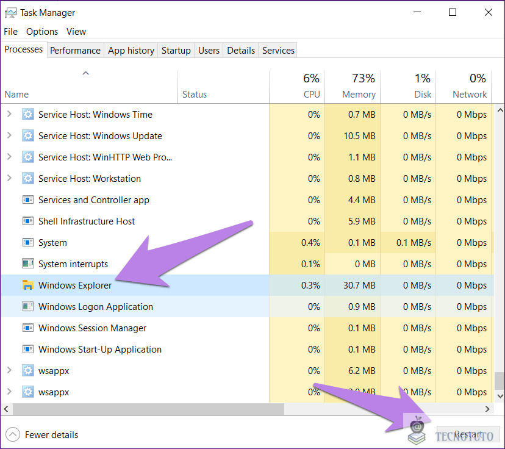Select the Service Host: Workstation name
This screenshot has width=505, height=449.
click(90, 178)
